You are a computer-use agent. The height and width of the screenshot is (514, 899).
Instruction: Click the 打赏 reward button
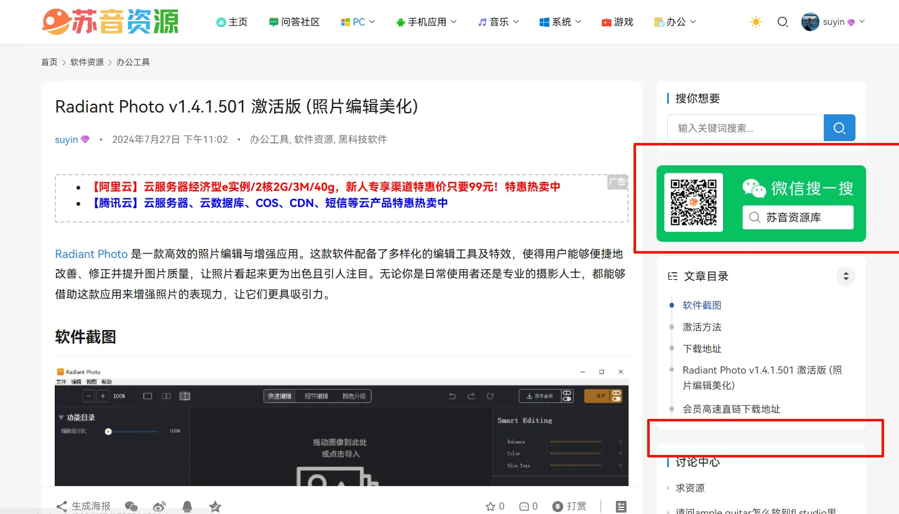pos(569,506)
